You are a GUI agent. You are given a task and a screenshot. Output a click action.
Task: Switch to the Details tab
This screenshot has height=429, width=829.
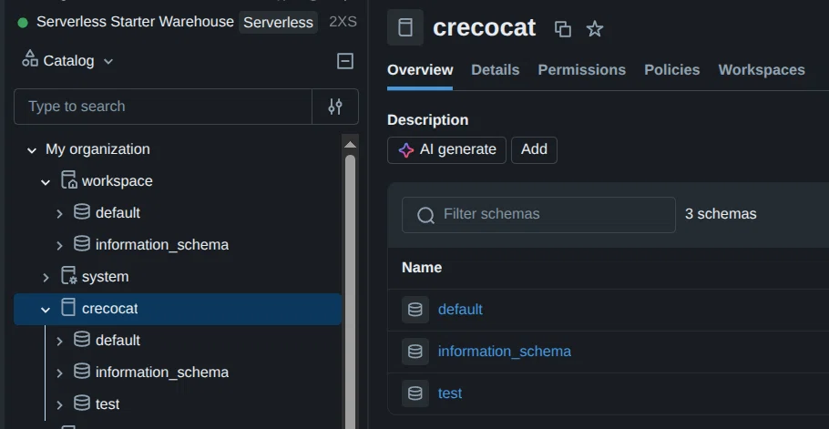495,70
